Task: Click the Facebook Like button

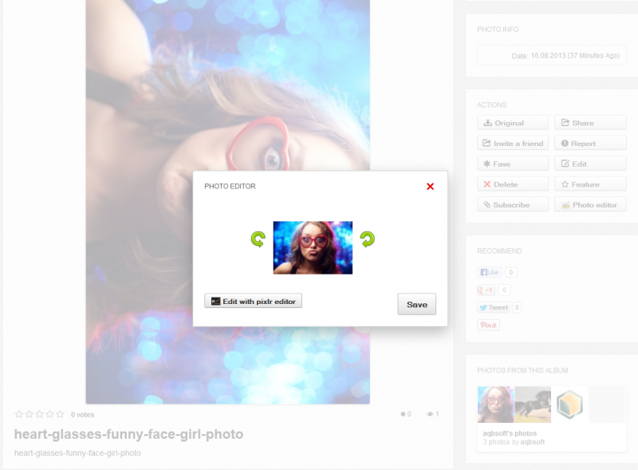Action: (x=490, y=272)
